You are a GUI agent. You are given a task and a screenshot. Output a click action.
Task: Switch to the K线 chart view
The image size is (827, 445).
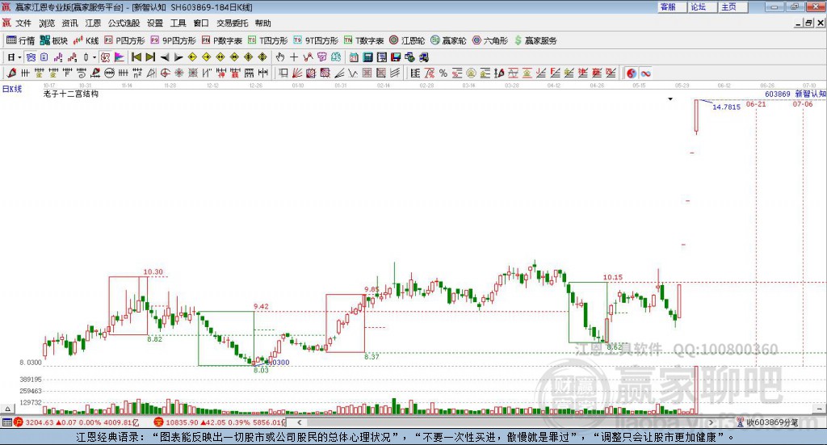(x=86, y=40)
